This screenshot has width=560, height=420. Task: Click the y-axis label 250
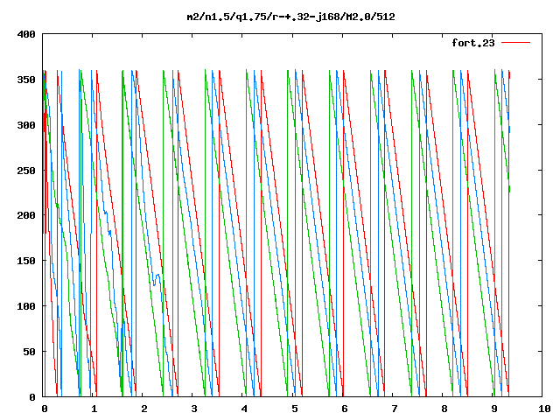pyautogui.click(x=26, y=171)
